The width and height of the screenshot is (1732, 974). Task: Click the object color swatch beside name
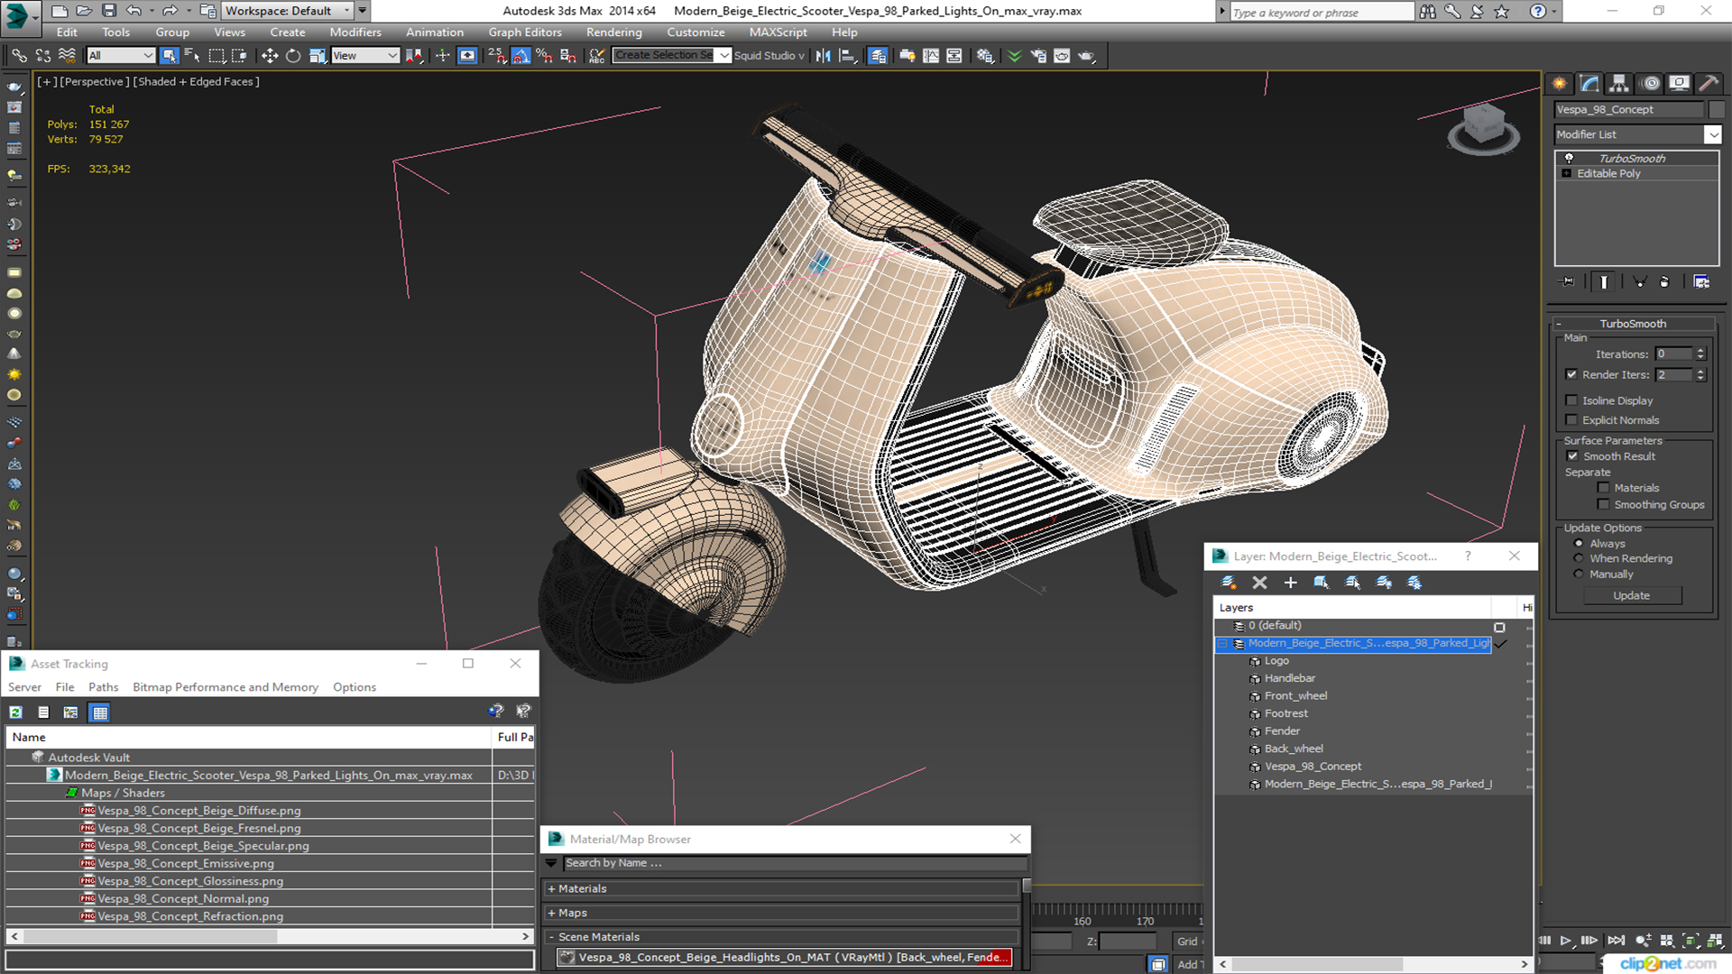[x=1717, y=110]
